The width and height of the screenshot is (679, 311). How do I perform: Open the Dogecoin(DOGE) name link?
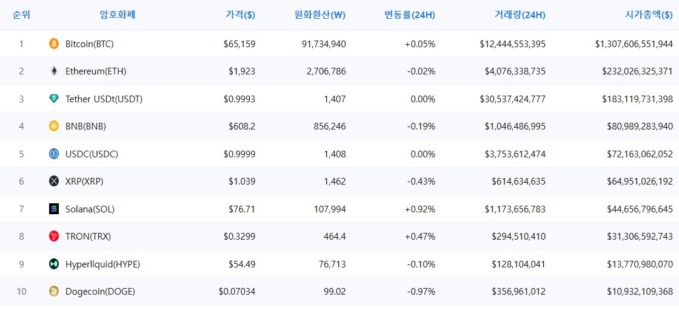(x=101, y=292)
